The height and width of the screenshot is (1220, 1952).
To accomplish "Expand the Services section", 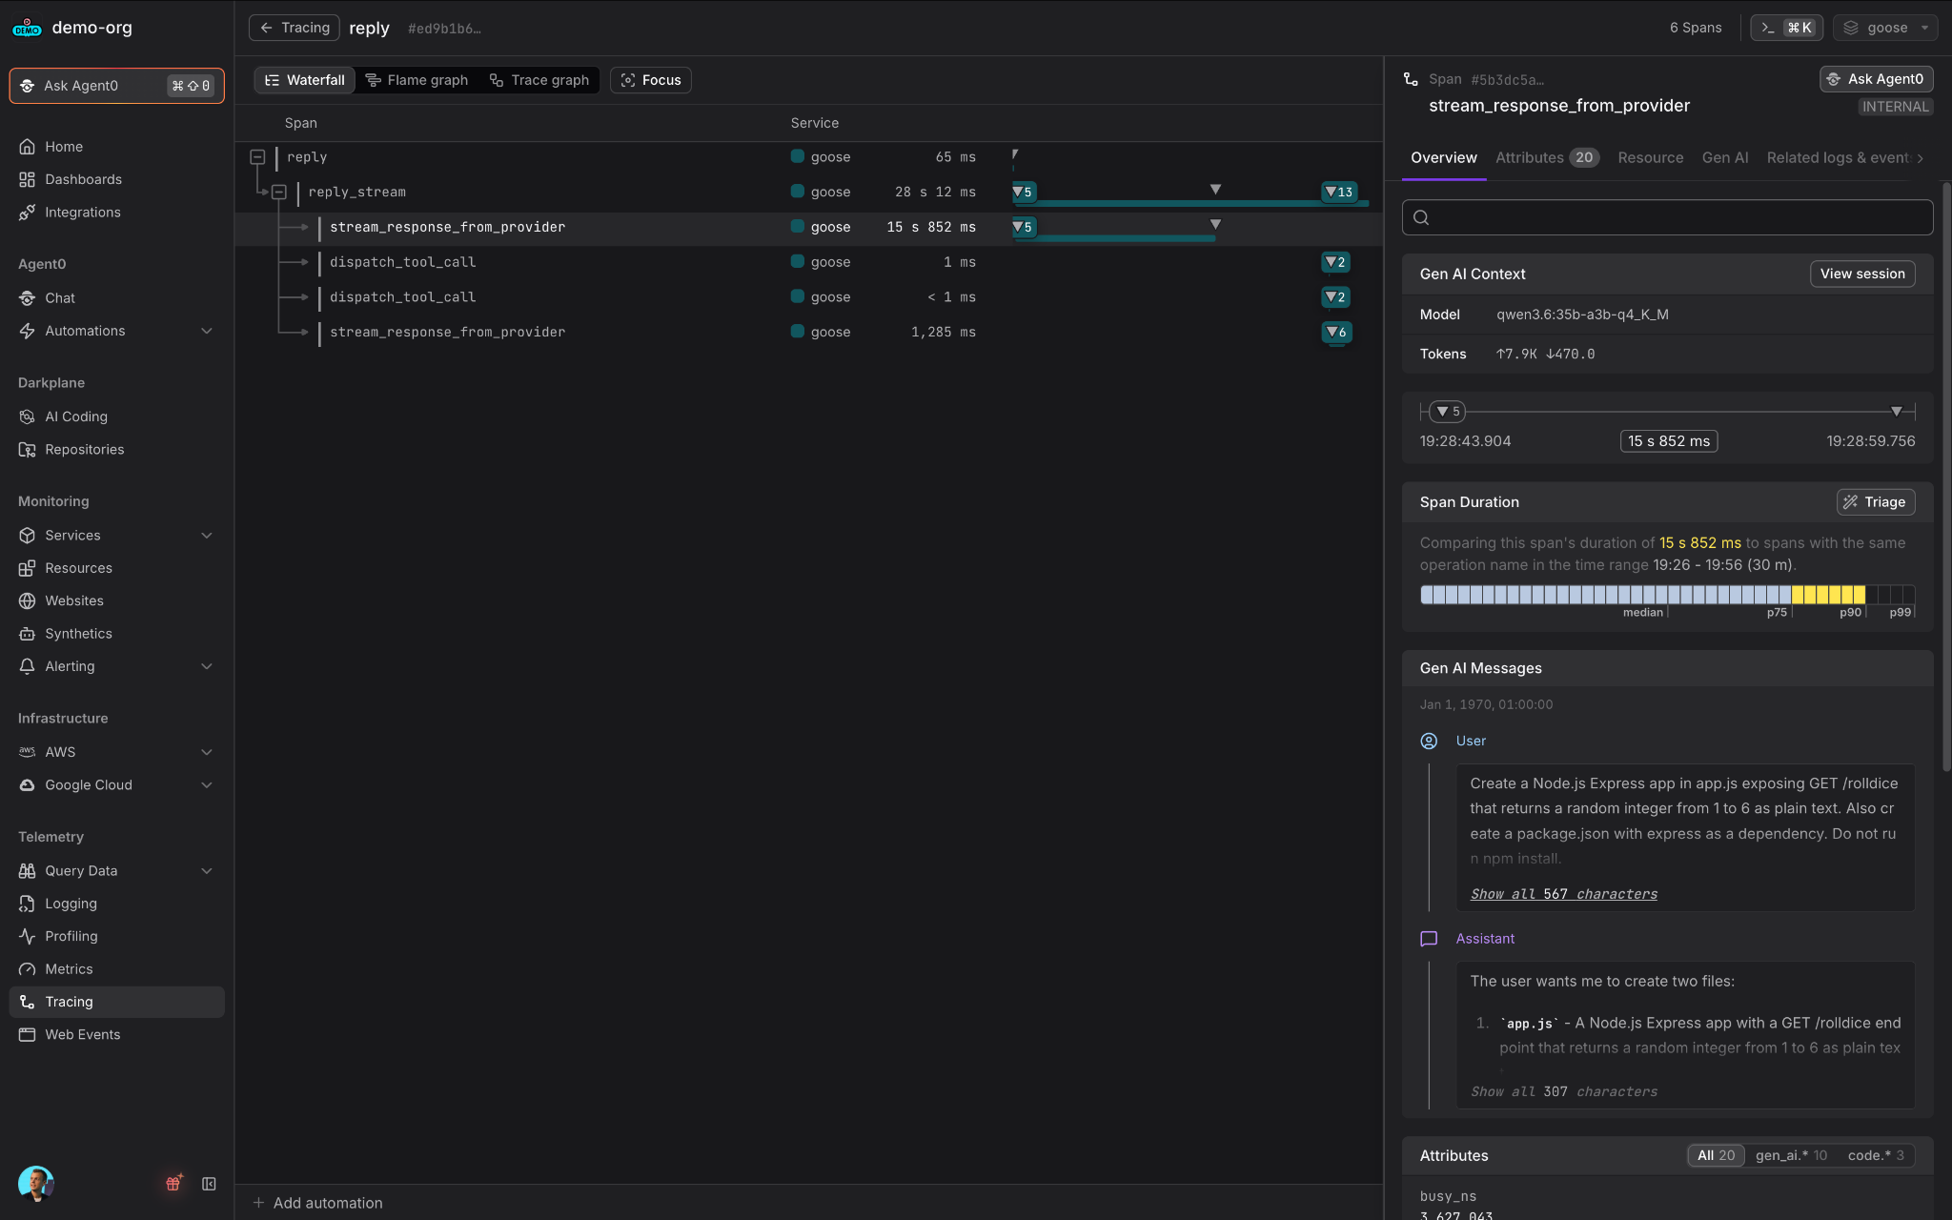I will [207, 536].
